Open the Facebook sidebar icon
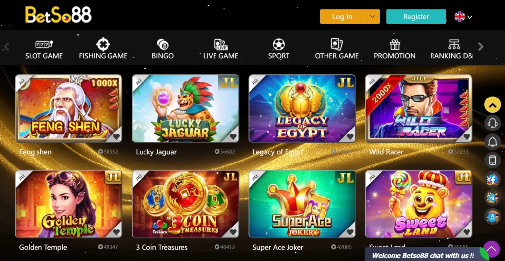 tap(493, 179)
